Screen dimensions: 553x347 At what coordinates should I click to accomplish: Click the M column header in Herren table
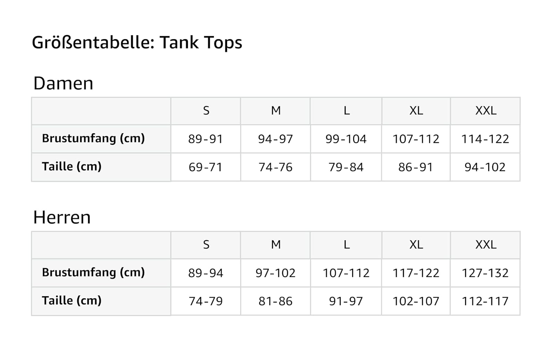click(x=276, y=245)
